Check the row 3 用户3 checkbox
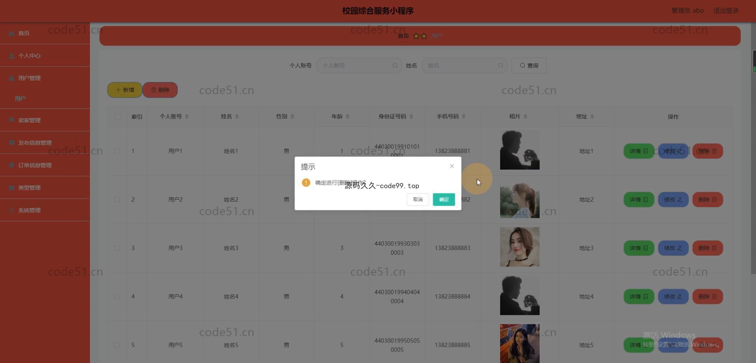The height and width of the screenshot is (363, 756). pyautogui.click(x=117, y=248)
